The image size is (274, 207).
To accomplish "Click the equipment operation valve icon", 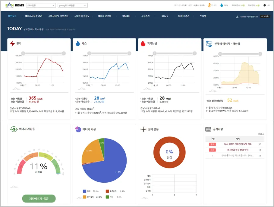I will point(143,129).
